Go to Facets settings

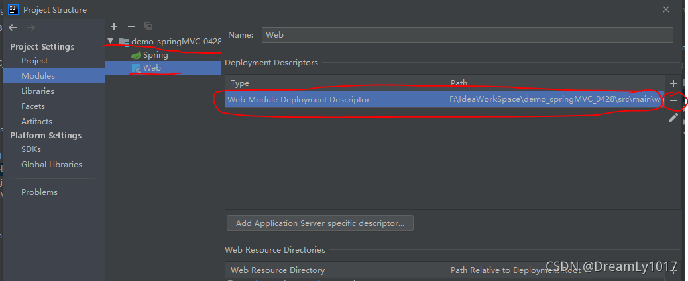[x=33, y=106]
